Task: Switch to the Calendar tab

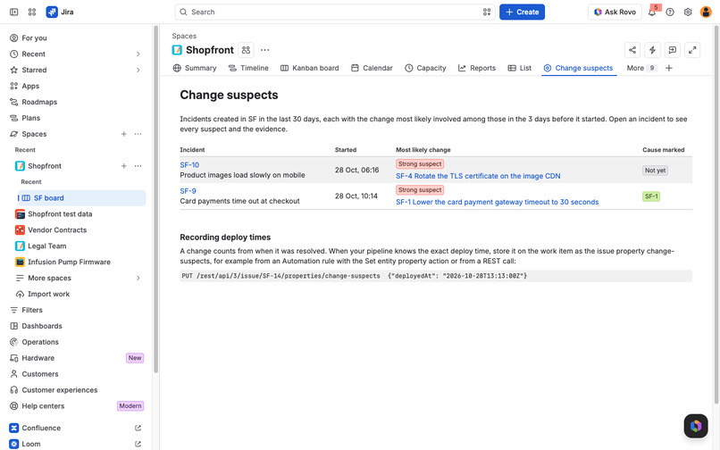Action: pos(372,68)
